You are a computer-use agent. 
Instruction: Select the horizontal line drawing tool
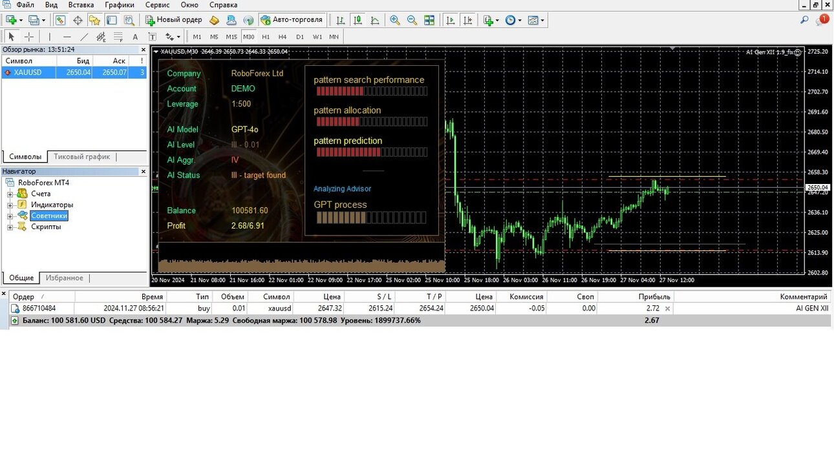click(x=67, y=37)
